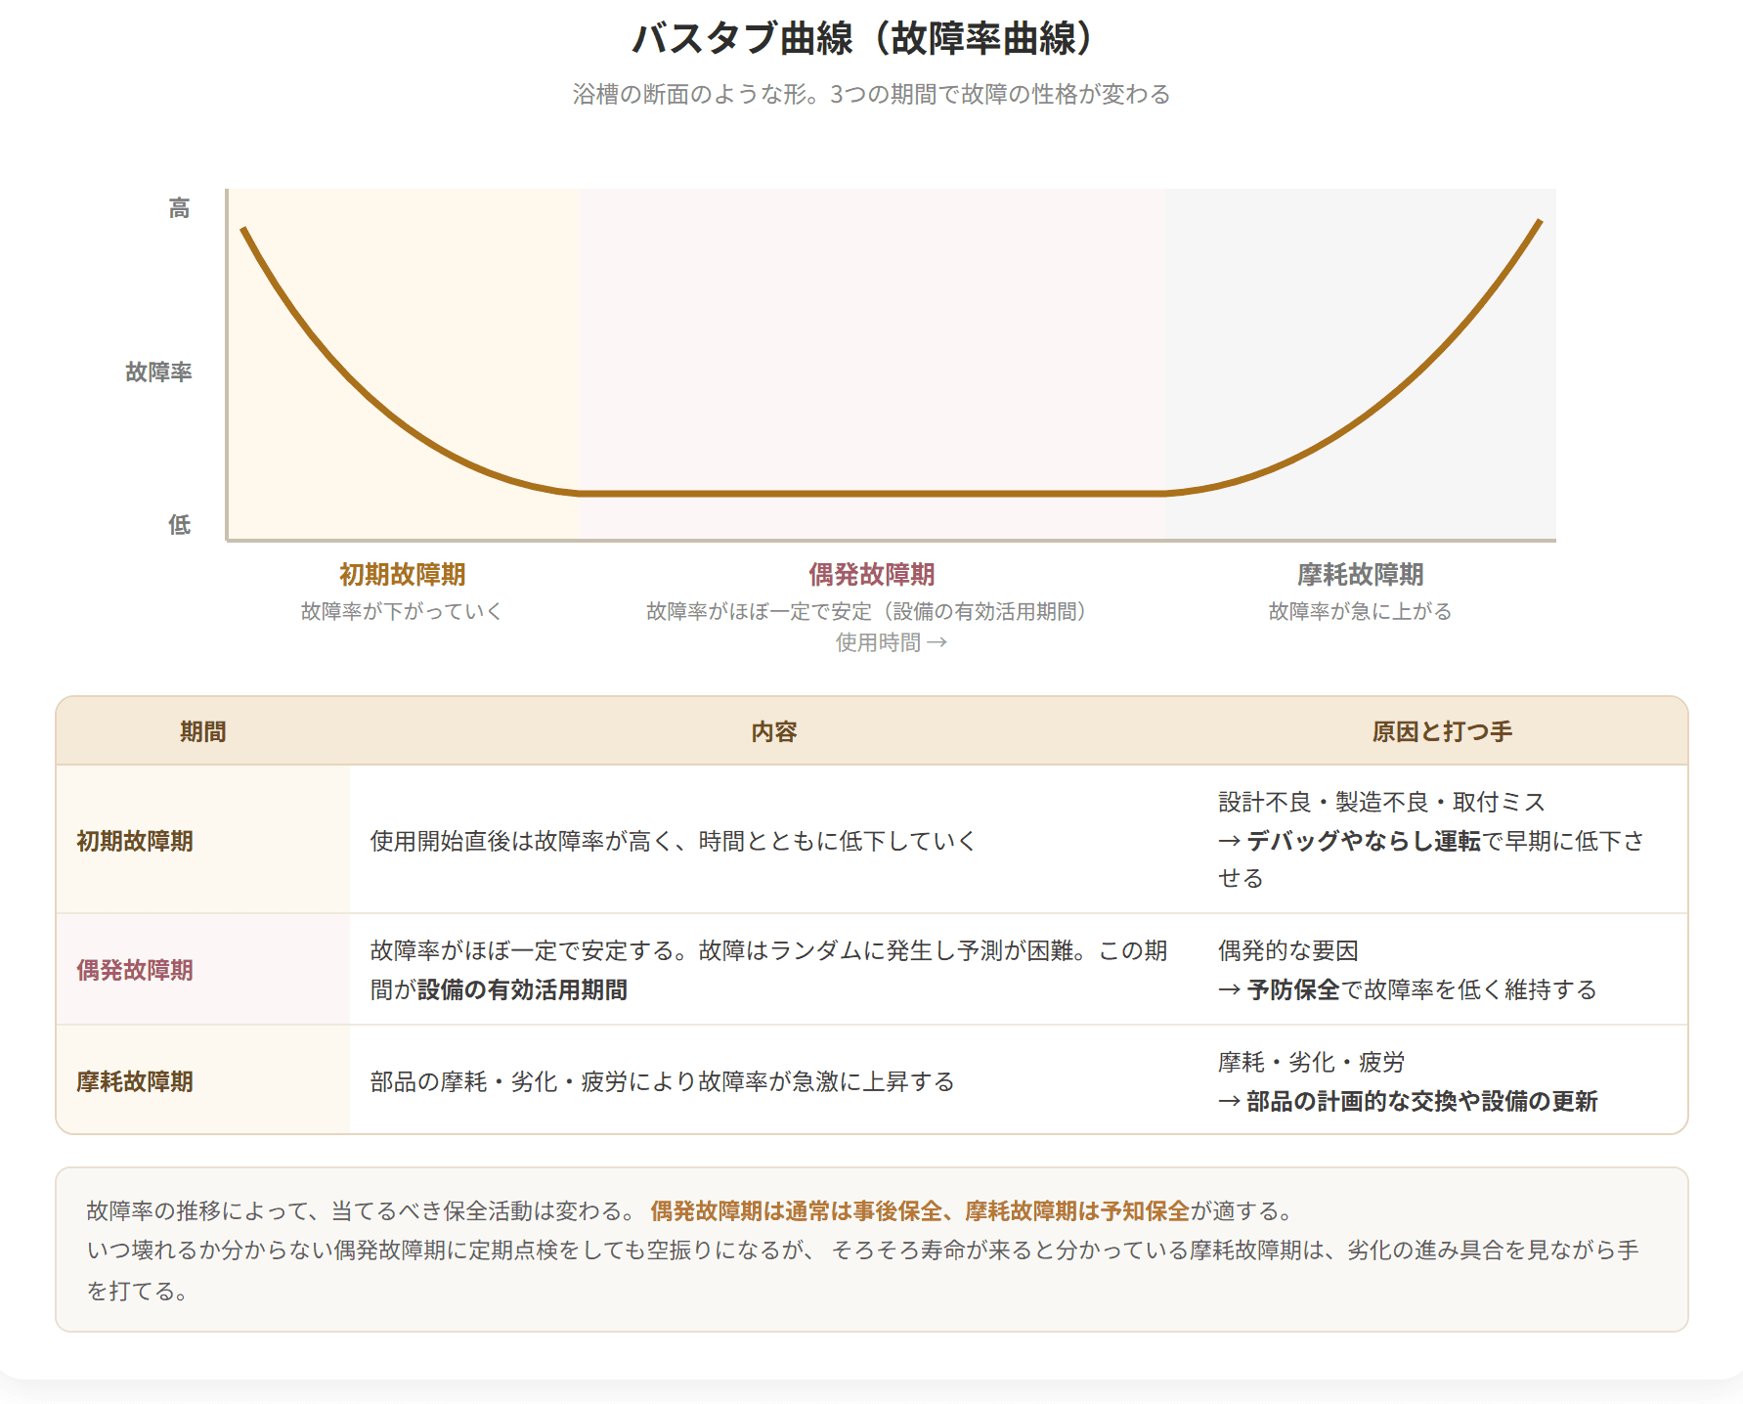Click the bold text デバッグやならし運転
1743x1404 pixels.
pos(1364,841)
